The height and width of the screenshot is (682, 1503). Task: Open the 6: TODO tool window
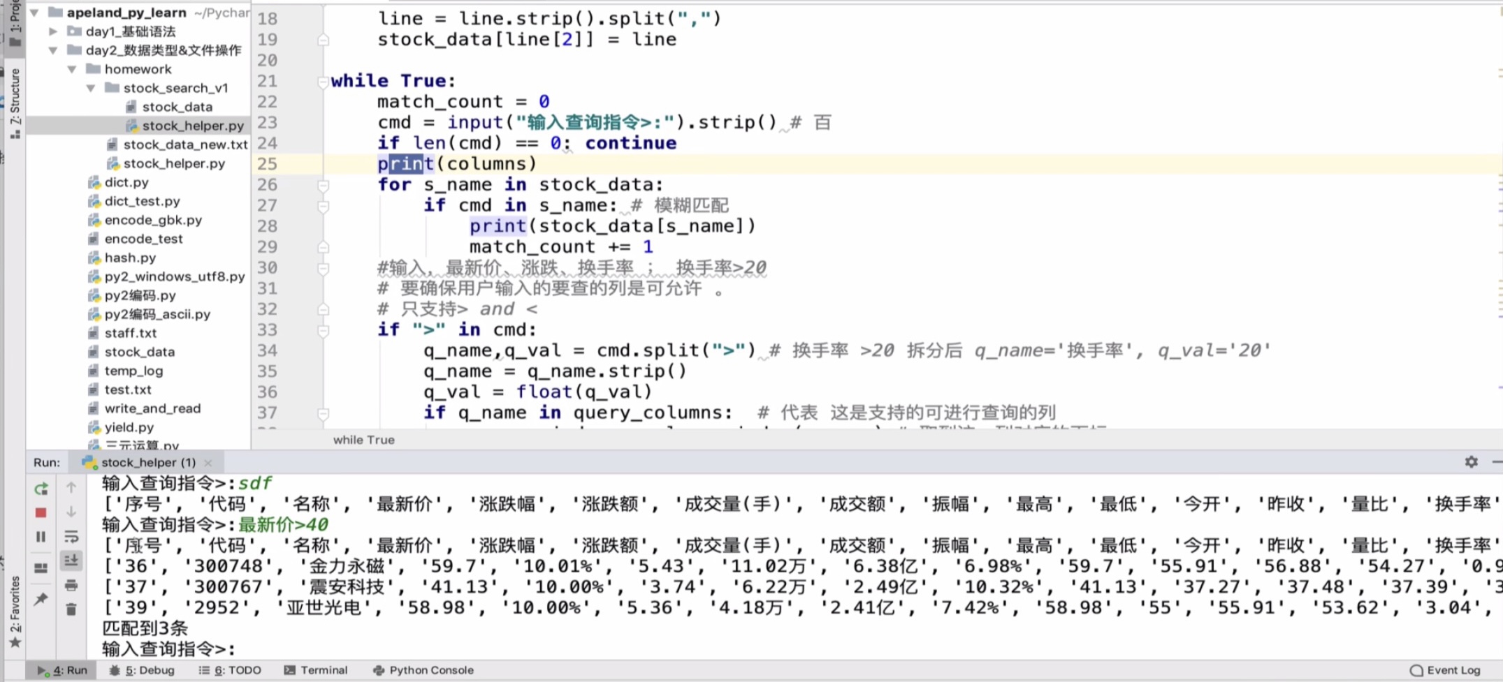click(230, 670)
